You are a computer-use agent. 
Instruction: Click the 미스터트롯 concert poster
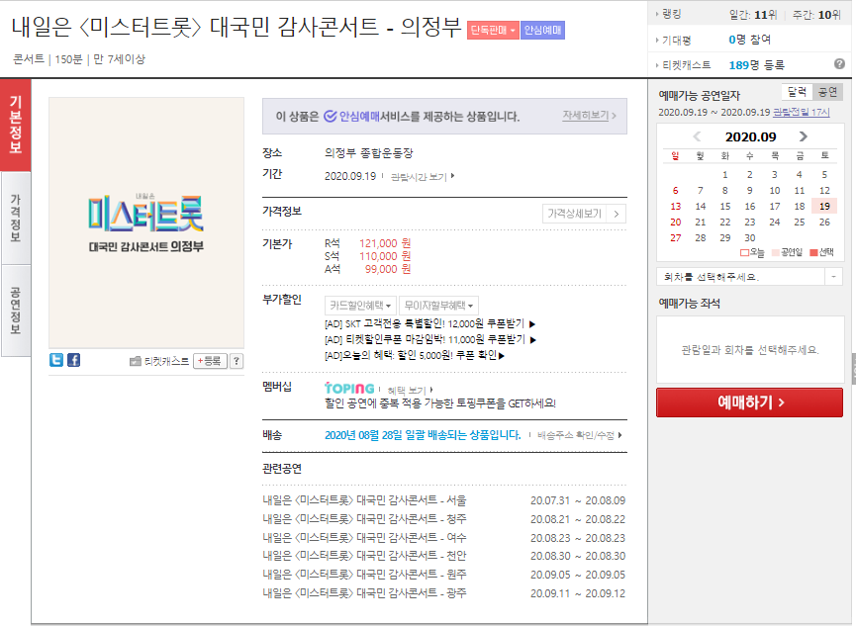(146, 223)
